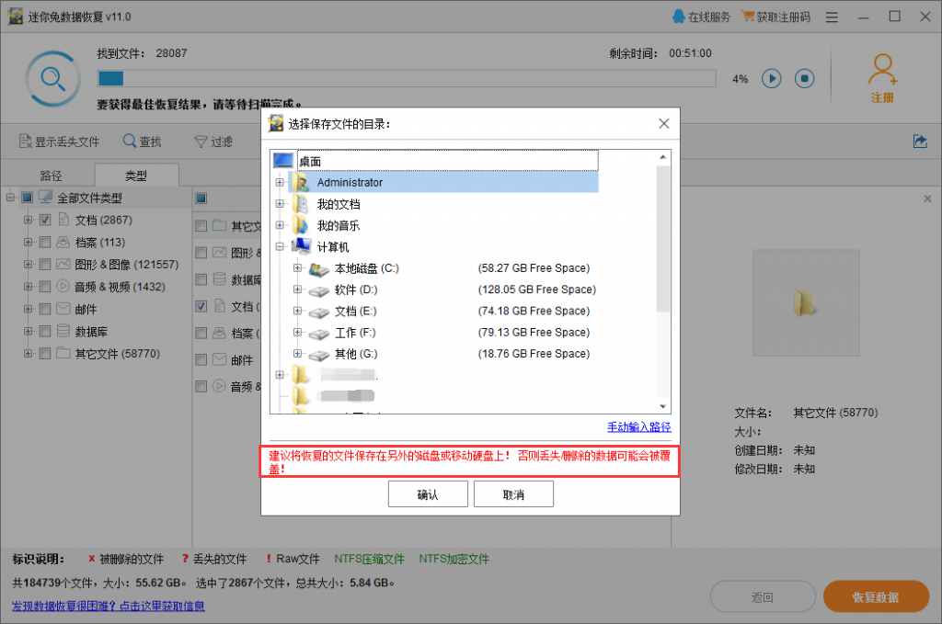Click Show Lost Files toolbar item
The width and height of the screenshot is (942, 624).
[59, 142]
